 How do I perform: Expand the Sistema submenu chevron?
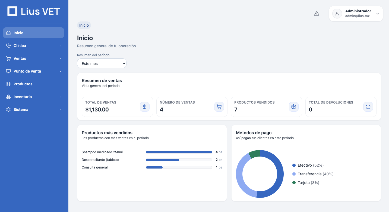point(60,109)
